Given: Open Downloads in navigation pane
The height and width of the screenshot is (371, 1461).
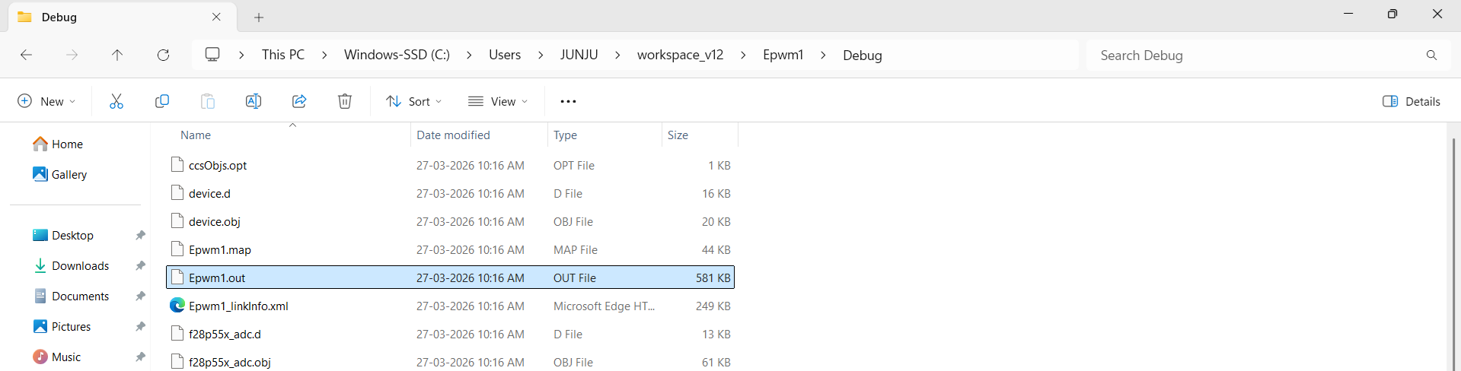Looking at the screenshot, I should click(x=71, y=266).
